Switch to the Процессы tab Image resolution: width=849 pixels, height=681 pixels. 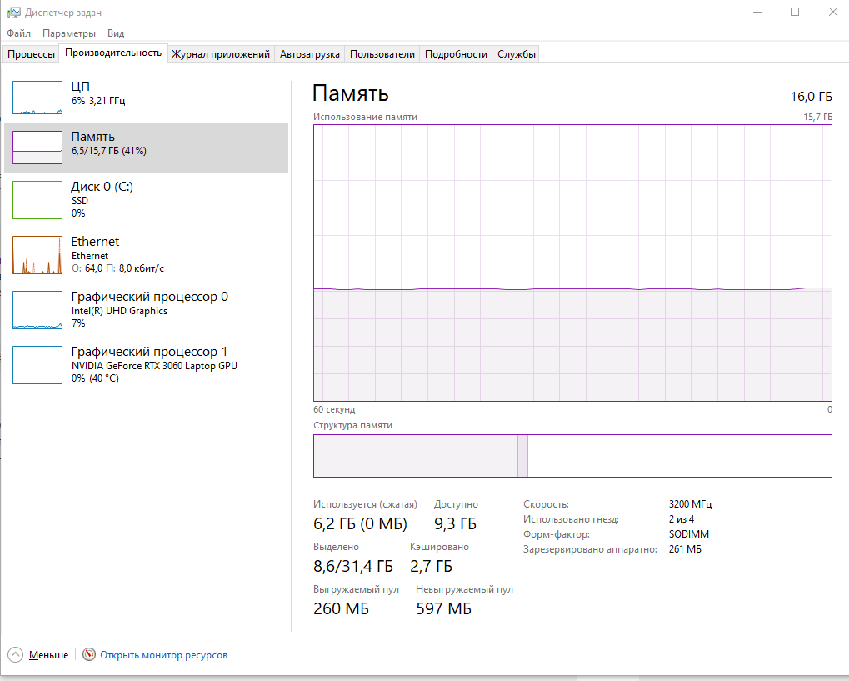click(31, 54)
